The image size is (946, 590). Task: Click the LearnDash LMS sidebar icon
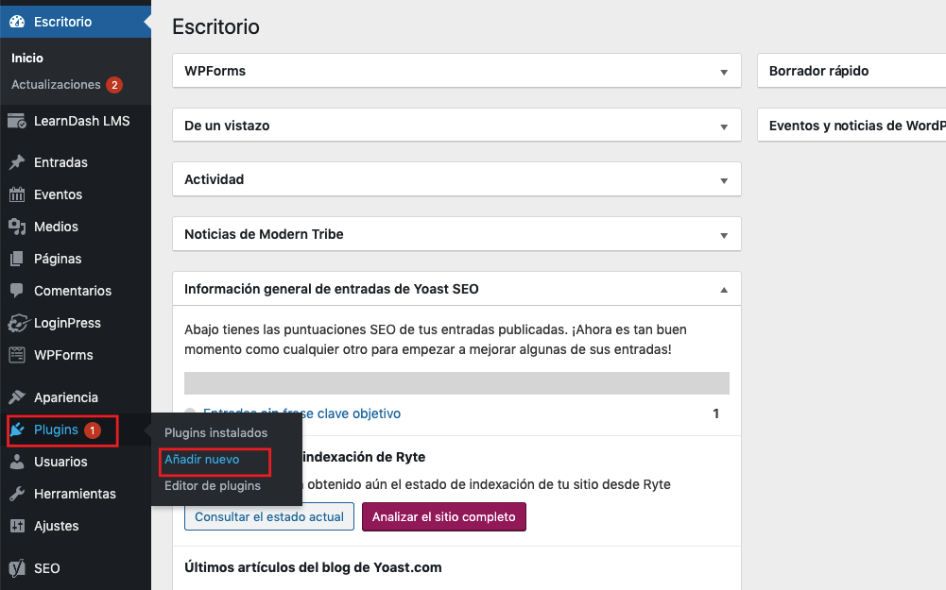point(17,121)
